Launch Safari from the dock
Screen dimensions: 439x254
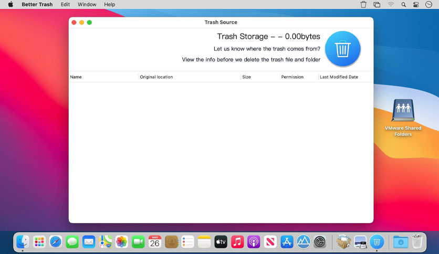tap(56, 242)
